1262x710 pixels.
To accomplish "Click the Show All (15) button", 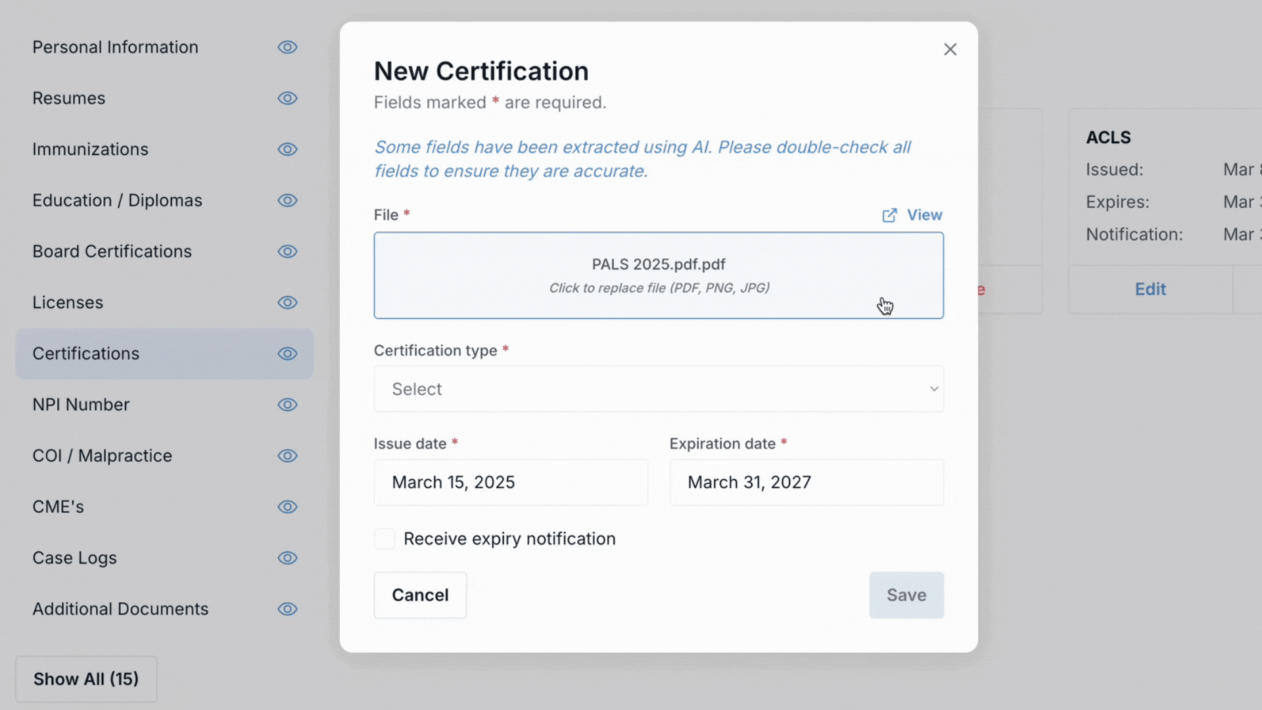I will (86, 679).
